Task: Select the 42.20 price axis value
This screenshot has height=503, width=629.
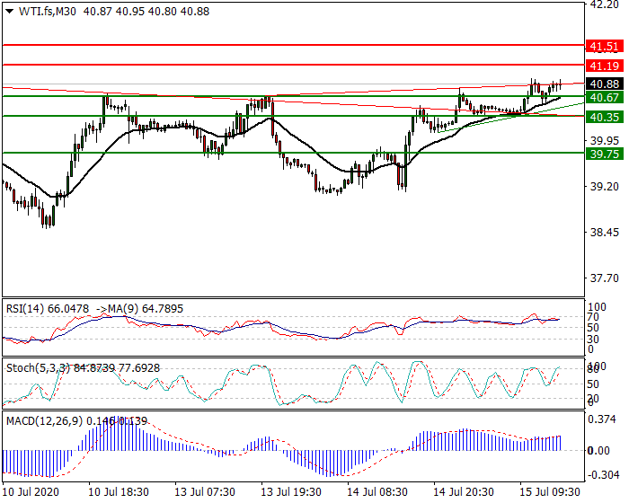Action: [605, 4]
